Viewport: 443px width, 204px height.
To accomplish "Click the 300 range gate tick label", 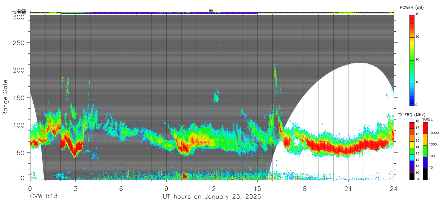I will click(19, 17).
